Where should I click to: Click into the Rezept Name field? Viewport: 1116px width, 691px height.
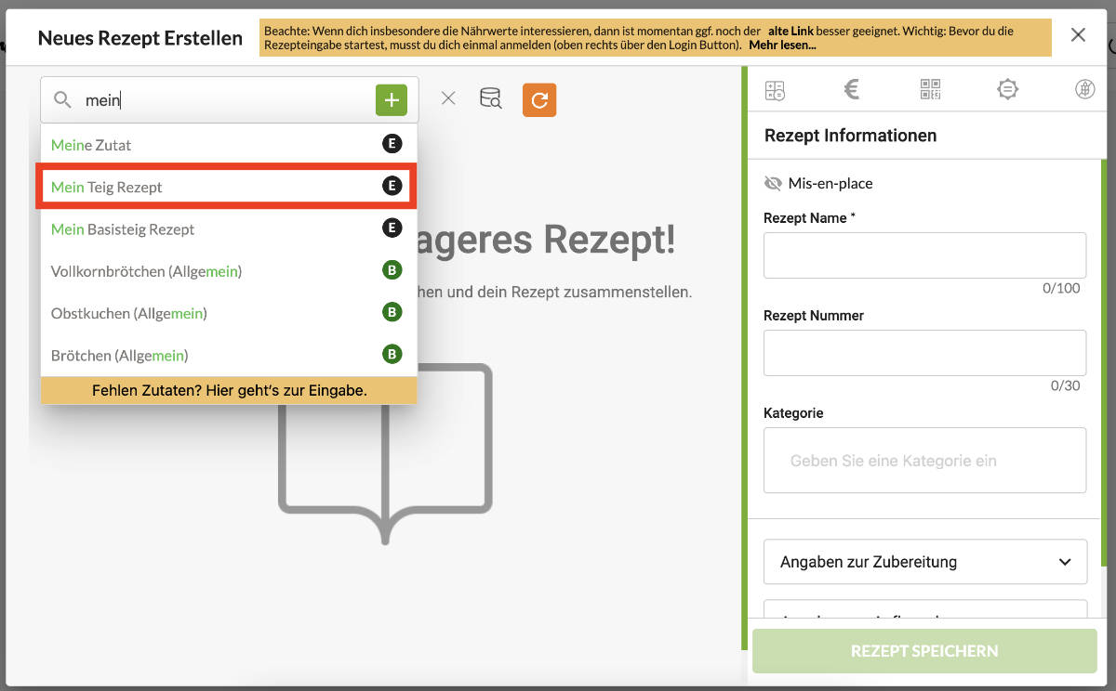pyautogui.click(x=924, y=255)
